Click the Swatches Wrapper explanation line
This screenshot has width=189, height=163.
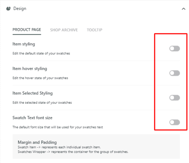point(73,152)
